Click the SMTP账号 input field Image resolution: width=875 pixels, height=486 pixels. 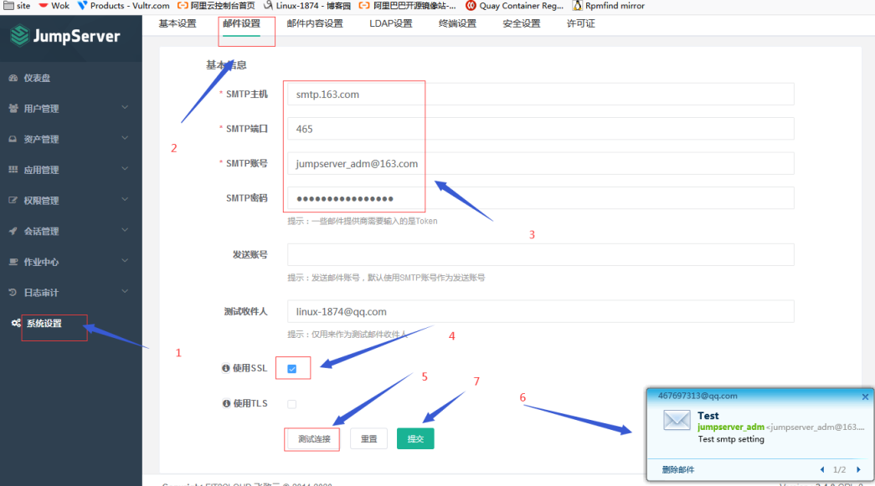(540, 164)
